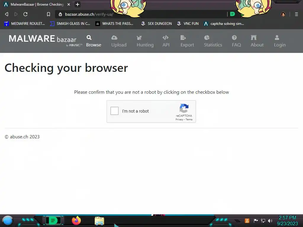Click the Action Center flag icon
The width and height of the screenshot is (303, 227).
pos(256,220)
